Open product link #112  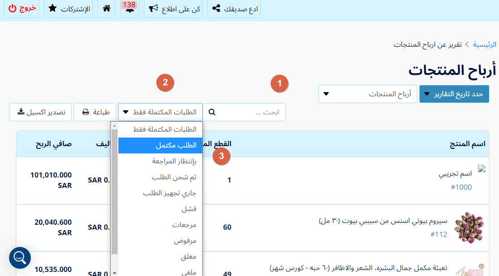point(439,234)
